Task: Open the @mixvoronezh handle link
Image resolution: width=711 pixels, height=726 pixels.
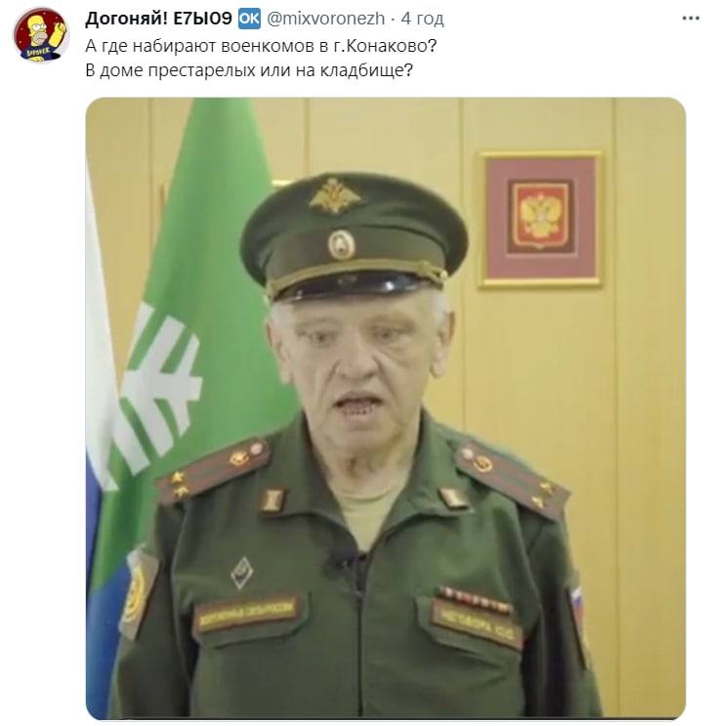Action: pyautogui.click(x=325, y=19)
